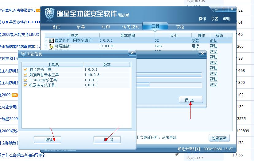Open forum thread 计算机无法登录本机
Viewport: 254px width, 161px height.
17,10
